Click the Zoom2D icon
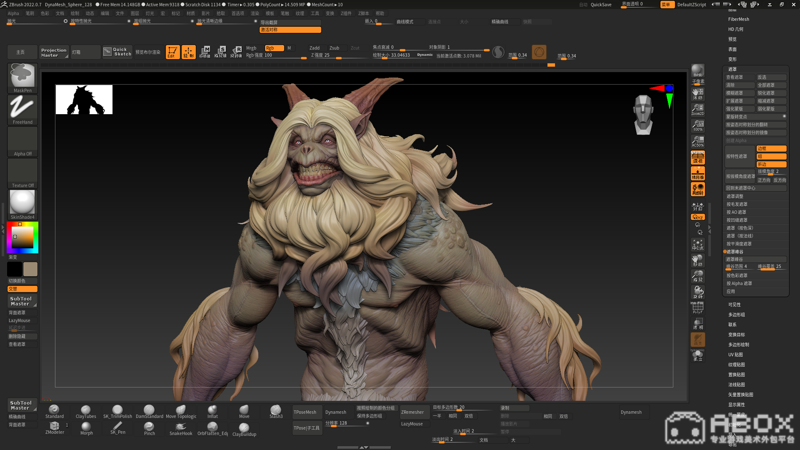The width and height of the screenshot is (800, 450). coord(697,110)
